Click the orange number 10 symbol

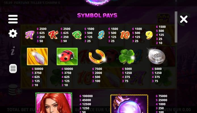pos(125,35)
